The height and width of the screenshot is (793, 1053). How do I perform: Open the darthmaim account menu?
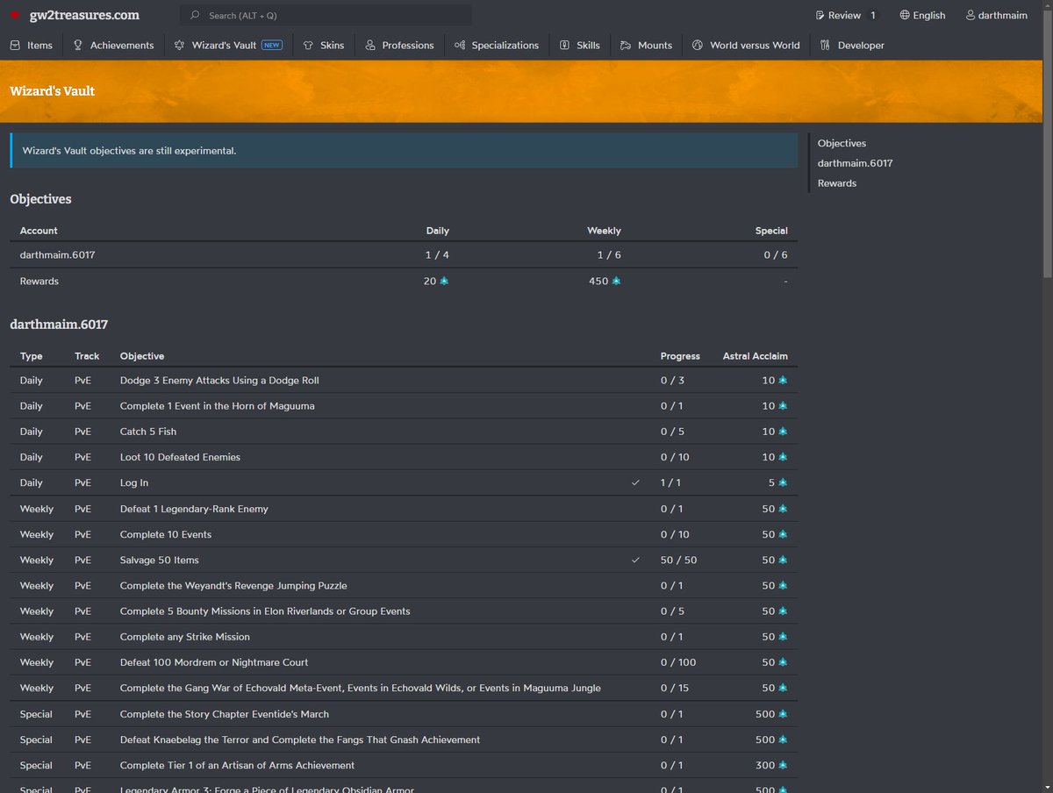[x=996, y=15]
